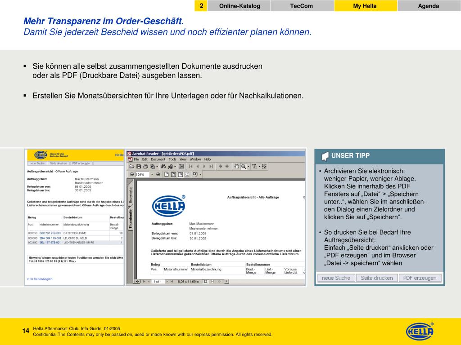Click status bar first page arrow
Viewport: 461px width, 345px height.
(x=145, y=282)
